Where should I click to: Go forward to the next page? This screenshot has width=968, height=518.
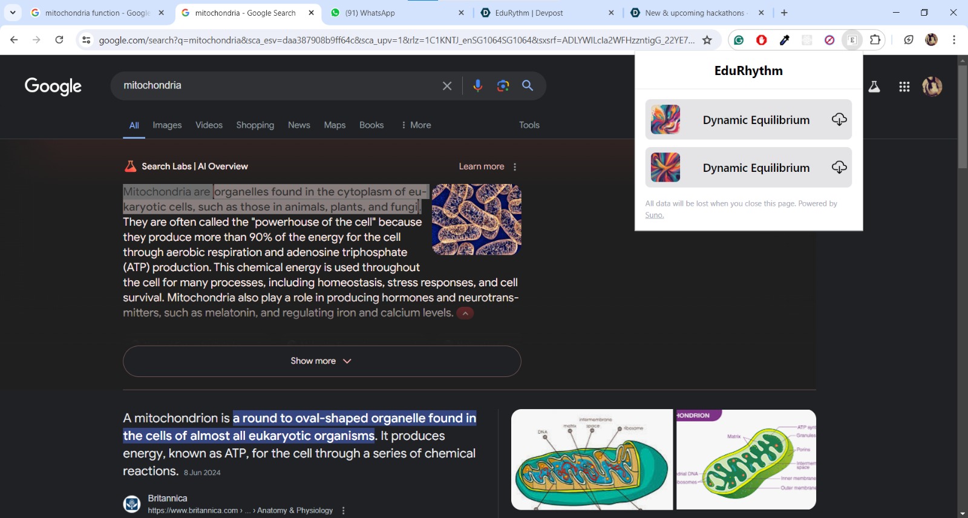(36, 40)
